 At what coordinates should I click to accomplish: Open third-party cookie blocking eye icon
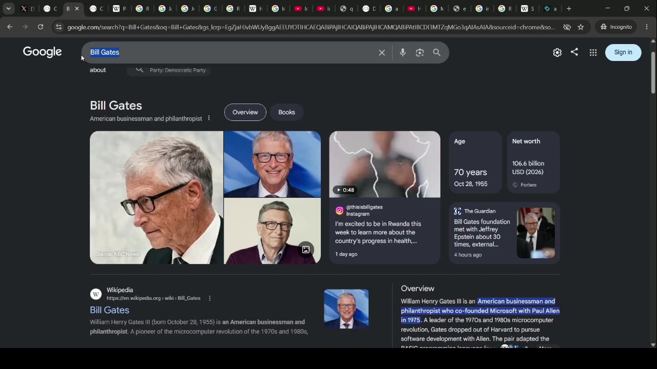coord(567,27)
